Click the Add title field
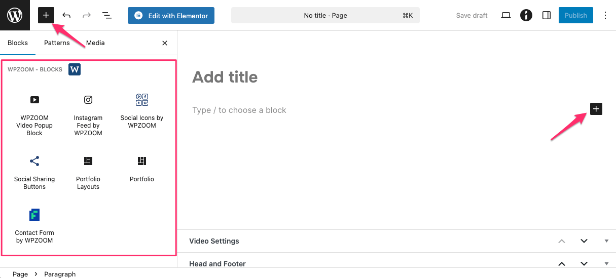Screen dimensions: 616x278 tap(225, 77)
